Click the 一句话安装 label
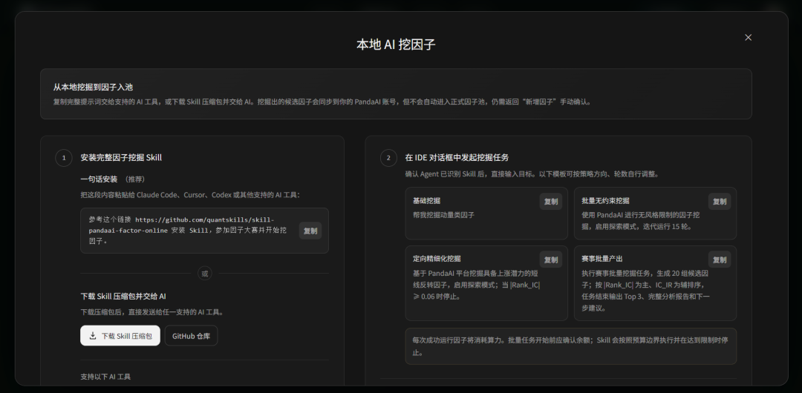 click(99, 179)
